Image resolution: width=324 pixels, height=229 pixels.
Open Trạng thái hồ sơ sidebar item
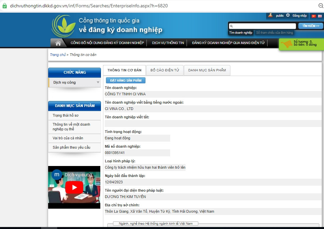66,116
